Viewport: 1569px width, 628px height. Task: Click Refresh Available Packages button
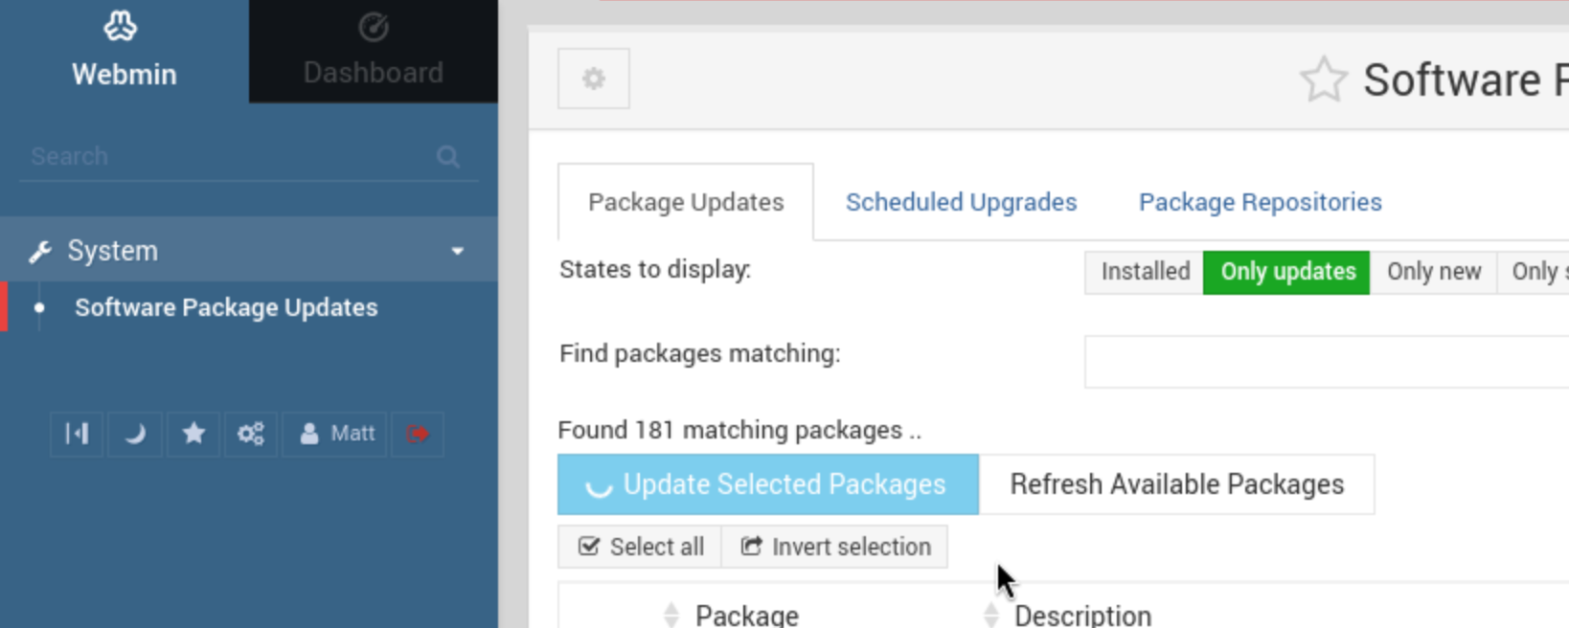pos(1176,484)
